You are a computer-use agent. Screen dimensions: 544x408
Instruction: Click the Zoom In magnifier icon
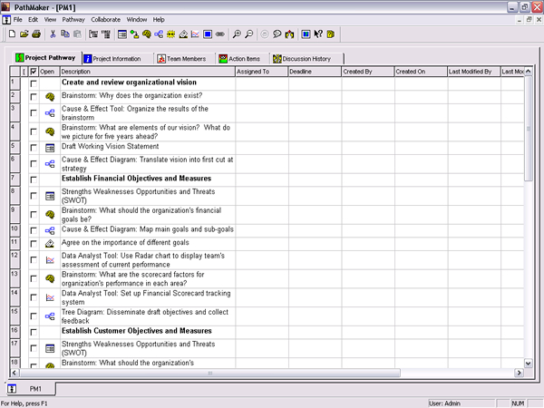tap(237, 34)
